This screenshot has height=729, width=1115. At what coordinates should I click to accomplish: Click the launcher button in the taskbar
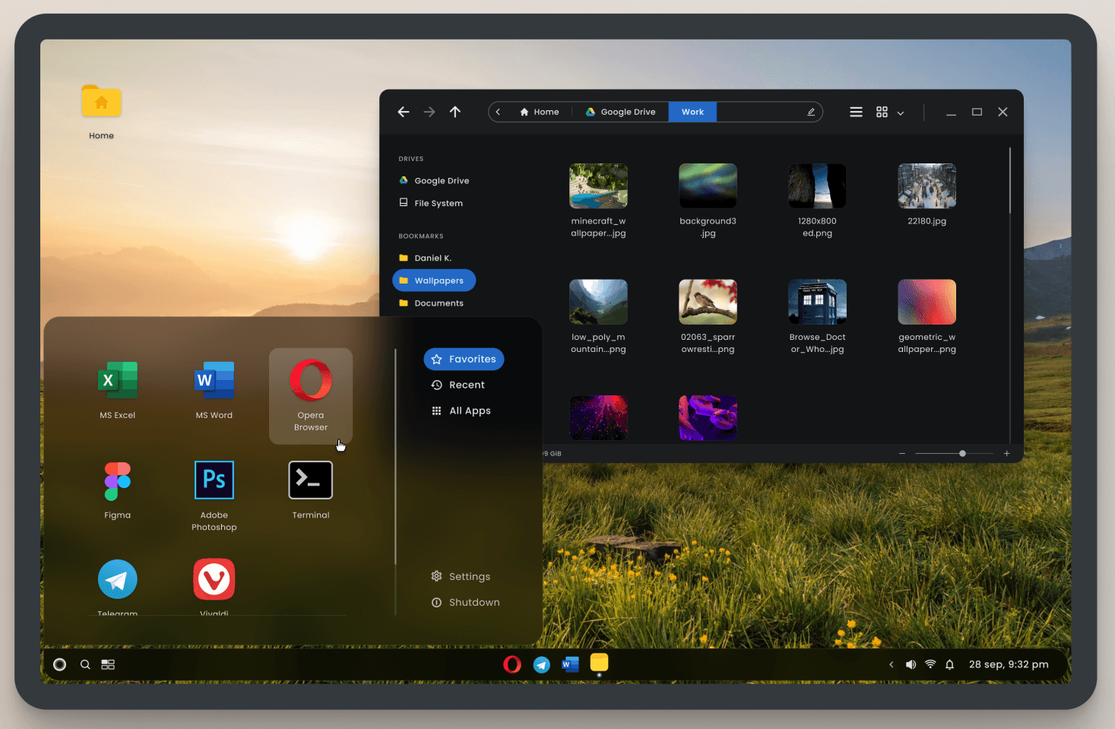59,664
